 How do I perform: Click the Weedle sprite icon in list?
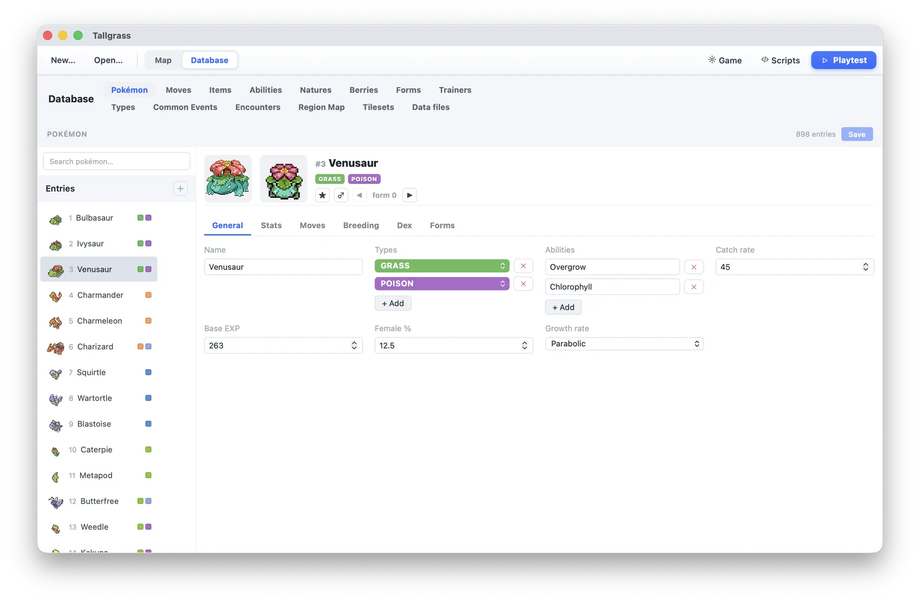point(56,528)
